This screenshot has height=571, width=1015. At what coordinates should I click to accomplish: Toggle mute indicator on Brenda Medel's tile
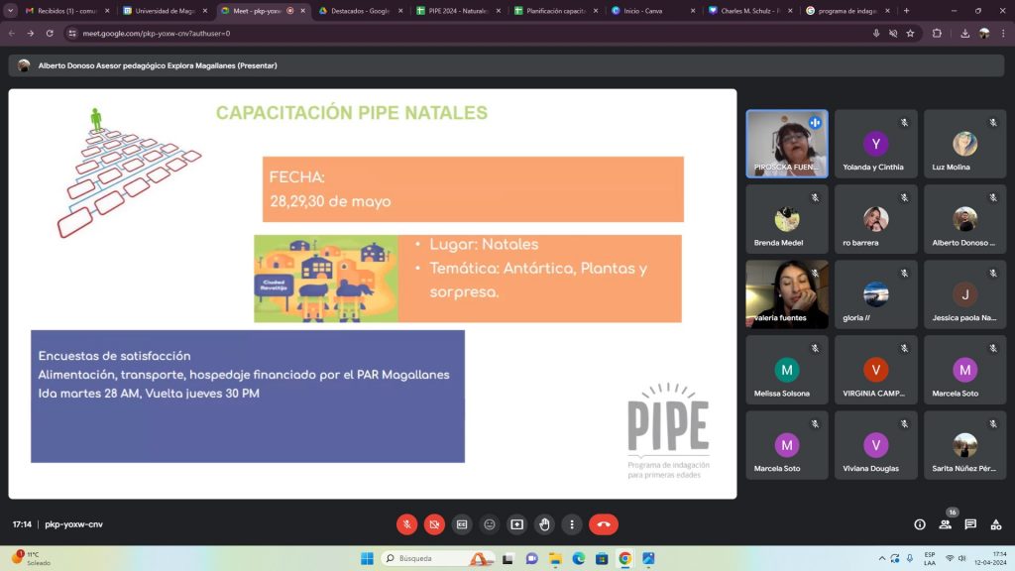814,197
